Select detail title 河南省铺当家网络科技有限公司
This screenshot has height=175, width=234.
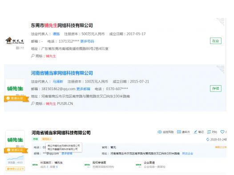coord(61,133)
